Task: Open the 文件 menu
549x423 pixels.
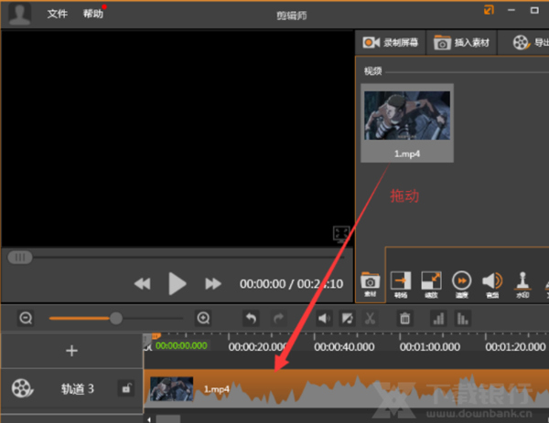Action: (x=58, y=14)
